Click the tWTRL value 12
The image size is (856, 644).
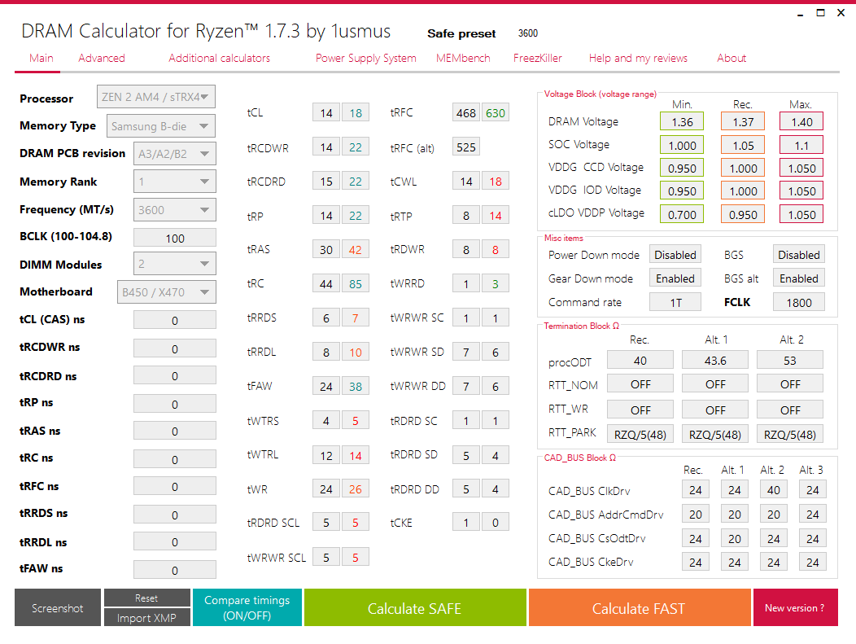click(x=326, y=456)
